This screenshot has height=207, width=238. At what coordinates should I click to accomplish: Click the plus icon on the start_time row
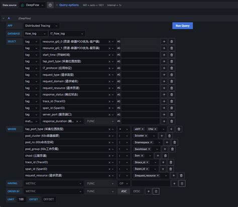pos(164,55)
